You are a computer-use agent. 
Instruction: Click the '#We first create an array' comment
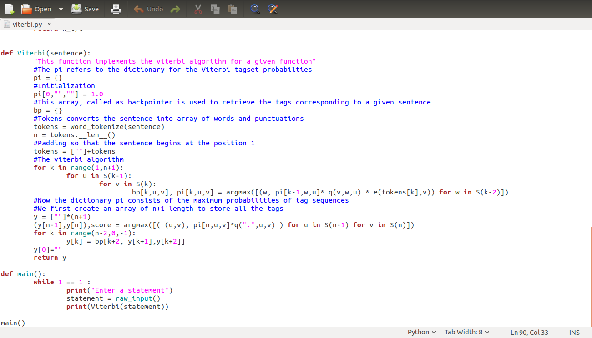(x=158, y=209)
